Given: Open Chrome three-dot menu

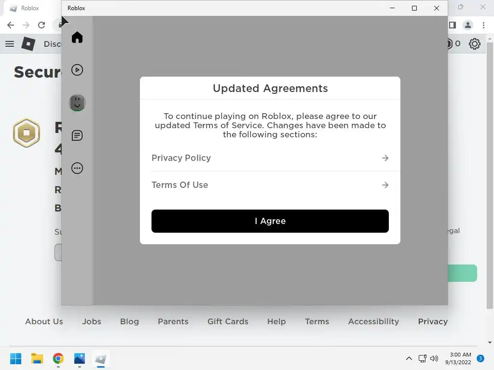Looking at the screenshot, I should 483,25.
